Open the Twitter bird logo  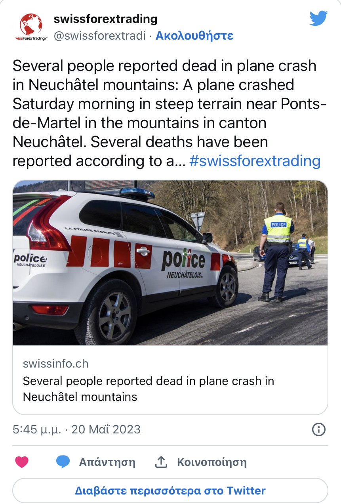coord(318,19)
